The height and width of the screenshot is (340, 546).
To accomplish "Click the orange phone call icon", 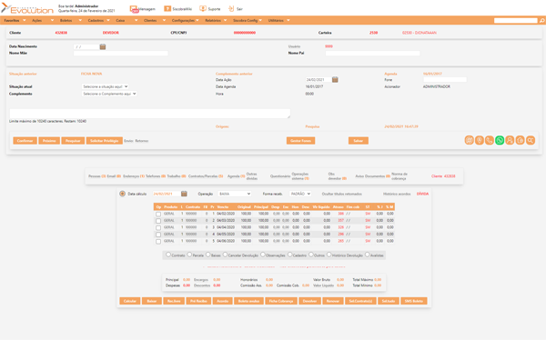I will 490,140.
